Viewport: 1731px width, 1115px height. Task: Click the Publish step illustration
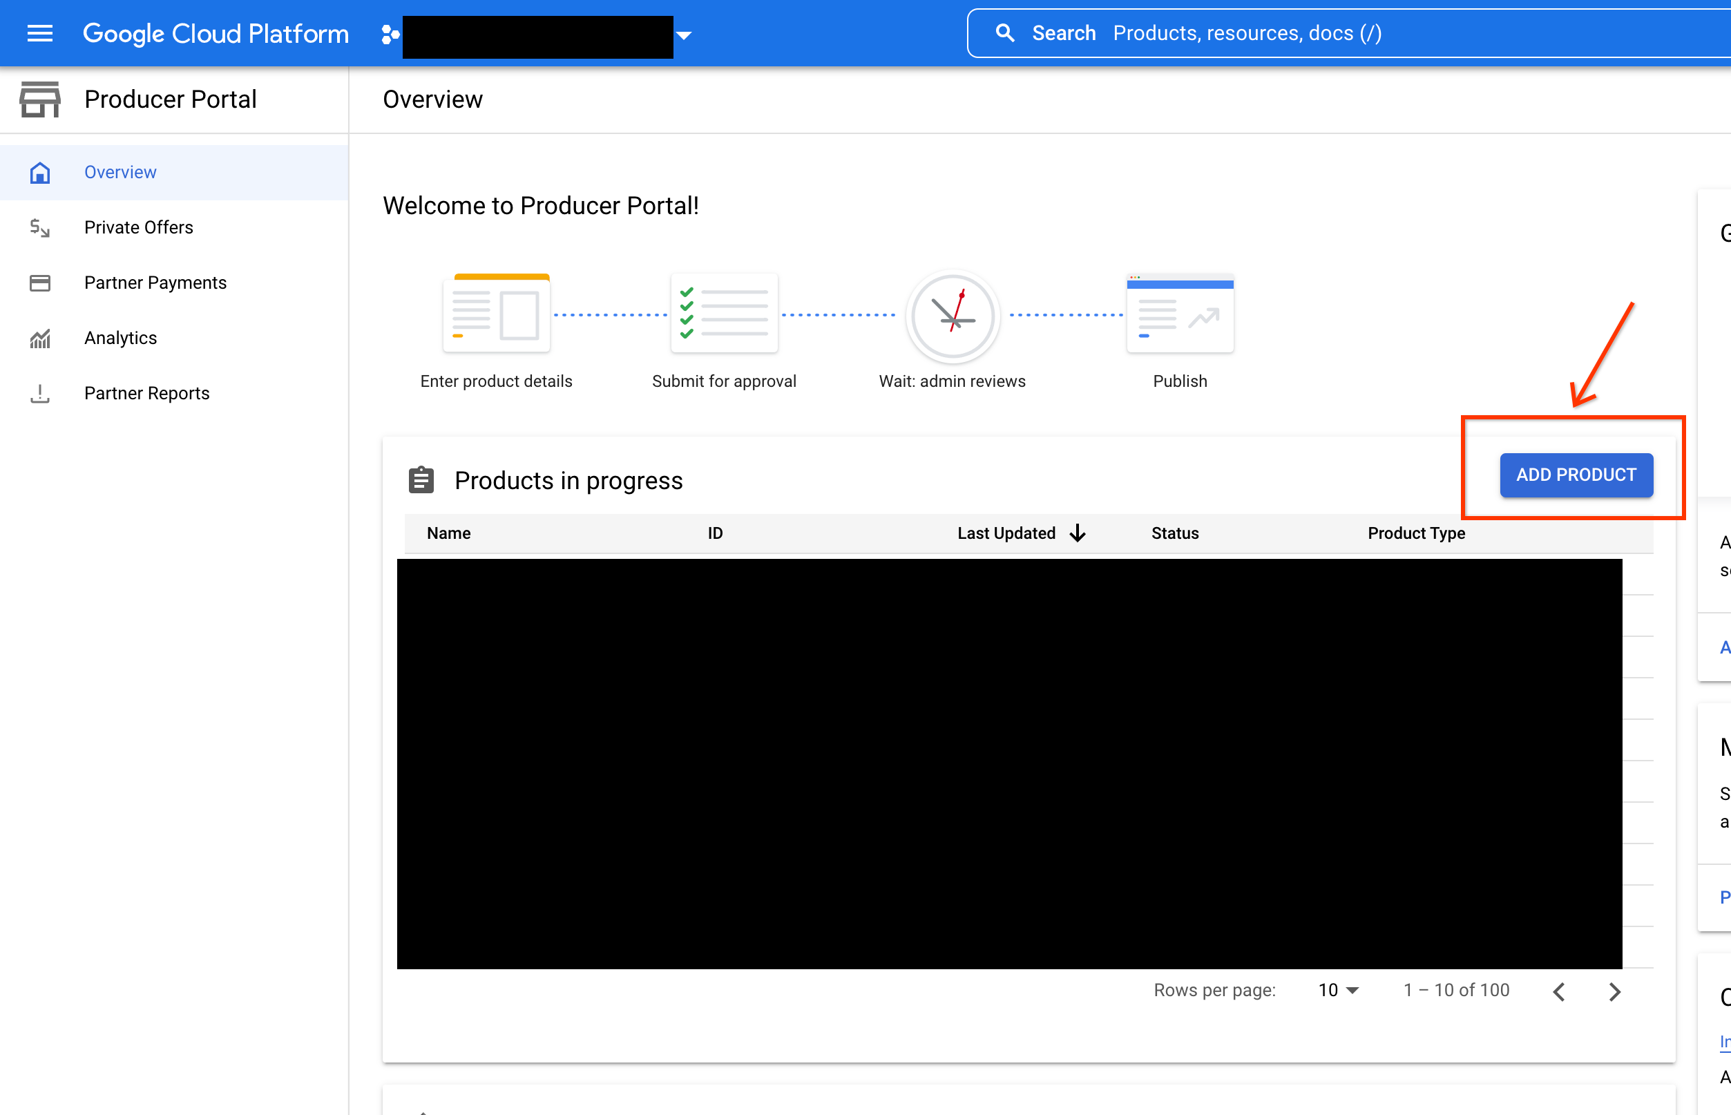(x=1179, y=314)
